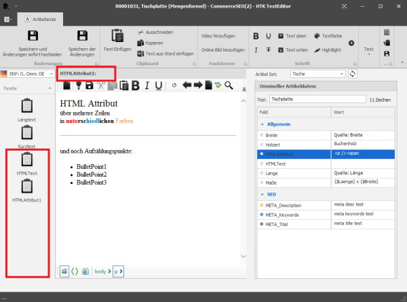Switch to HTML source view in editor footer
The height and width of the screenshot is (302, 407).
click(x=75, y=271)
